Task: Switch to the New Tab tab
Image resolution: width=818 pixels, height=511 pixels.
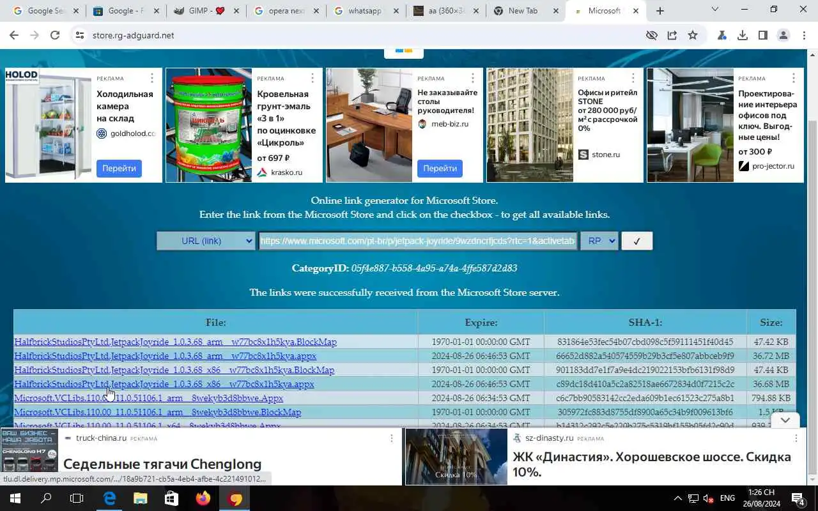Action: (527, 11)
